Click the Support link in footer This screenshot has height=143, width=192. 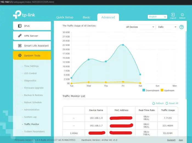[x=171, y=140]
